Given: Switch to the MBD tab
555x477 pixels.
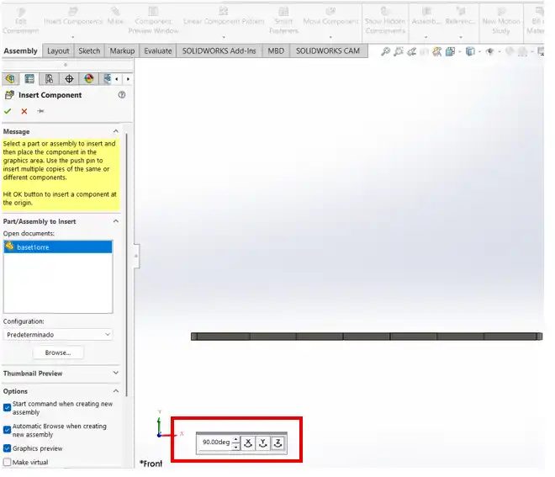Looking at the screenshot, I should point(276,51).
